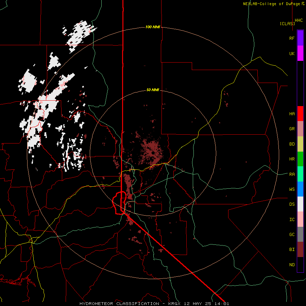
Task: Click the 100 NMI range ring label
Action: tap(153, 27)
